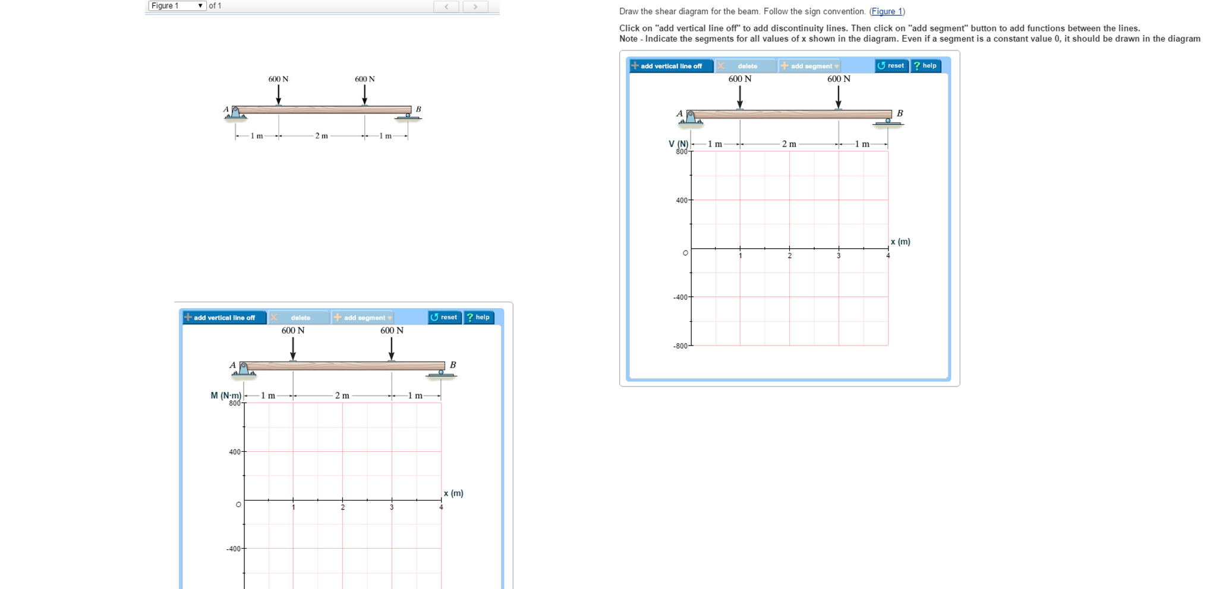This screenshot has height=589, width=1216.
Task: Click the -800 tick label on shear graph
Action: [x=681, y=346]
